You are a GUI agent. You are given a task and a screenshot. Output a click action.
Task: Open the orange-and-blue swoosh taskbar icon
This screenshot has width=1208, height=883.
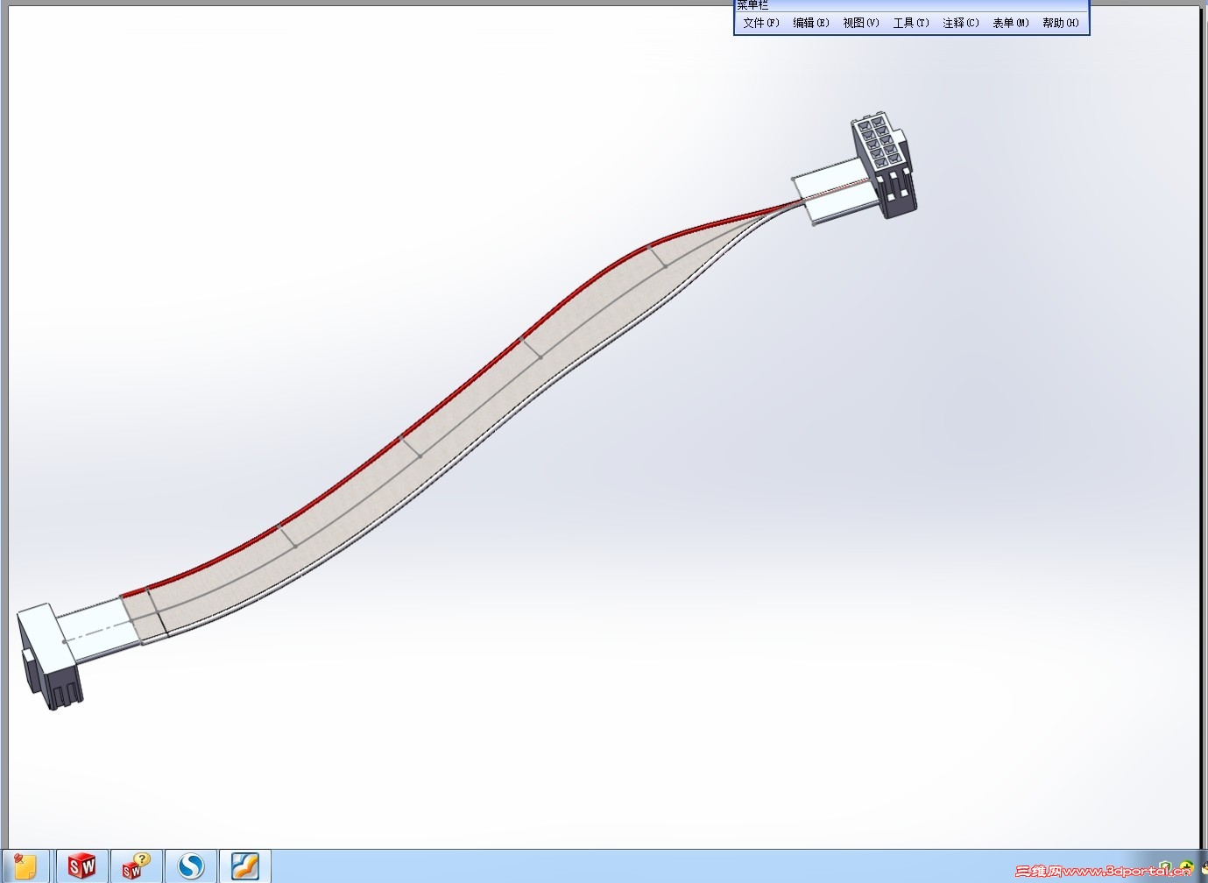point(245,866)
